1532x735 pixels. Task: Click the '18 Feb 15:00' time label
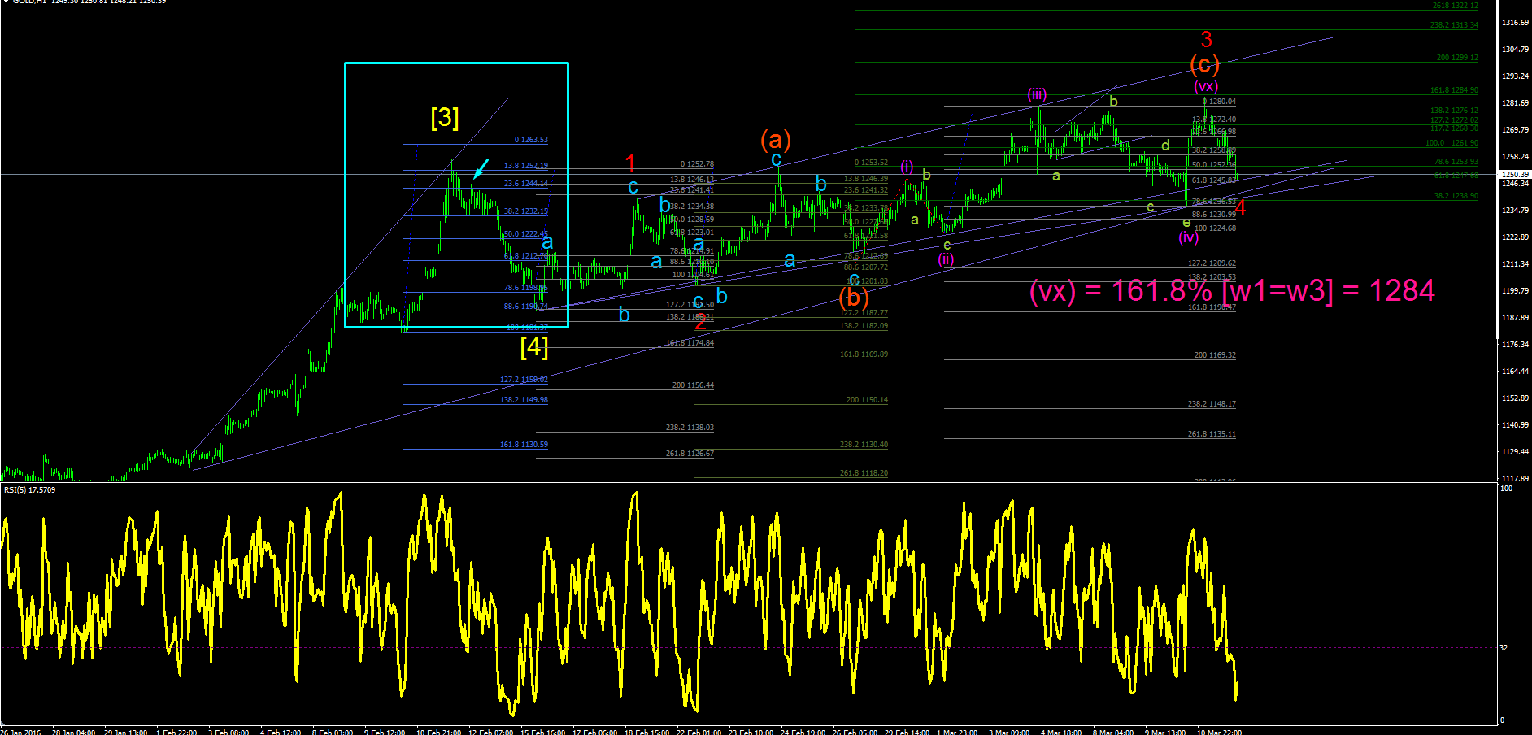tap(647, 732)
